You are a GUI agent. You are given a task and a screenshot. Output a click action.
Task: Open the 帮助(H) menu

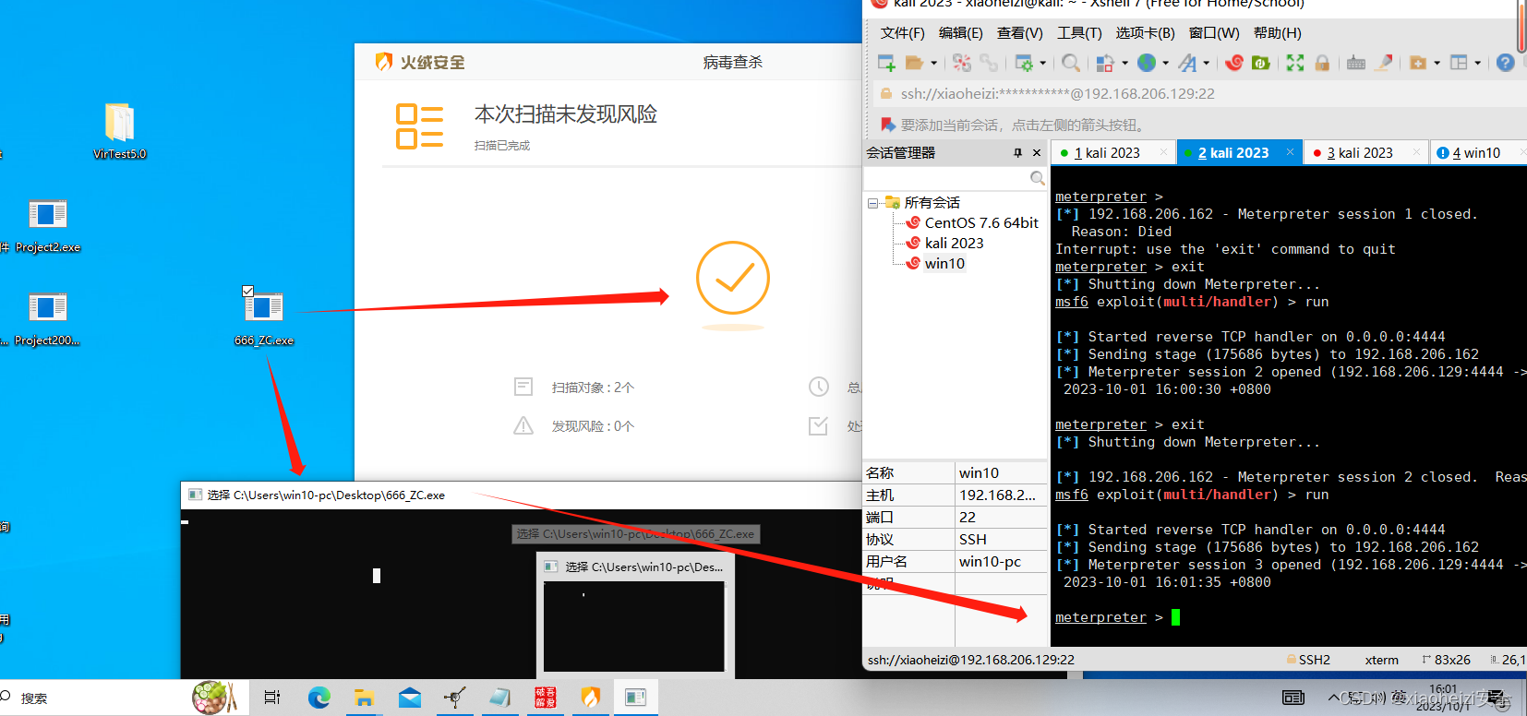(1278, 33)
